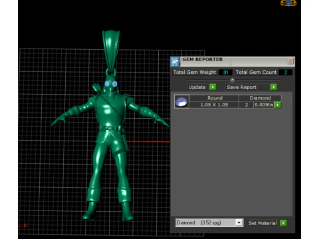This screenshot has width=319, height=239.
Task: Select the left diamond eye gem
Action: (x=107, y=84)
